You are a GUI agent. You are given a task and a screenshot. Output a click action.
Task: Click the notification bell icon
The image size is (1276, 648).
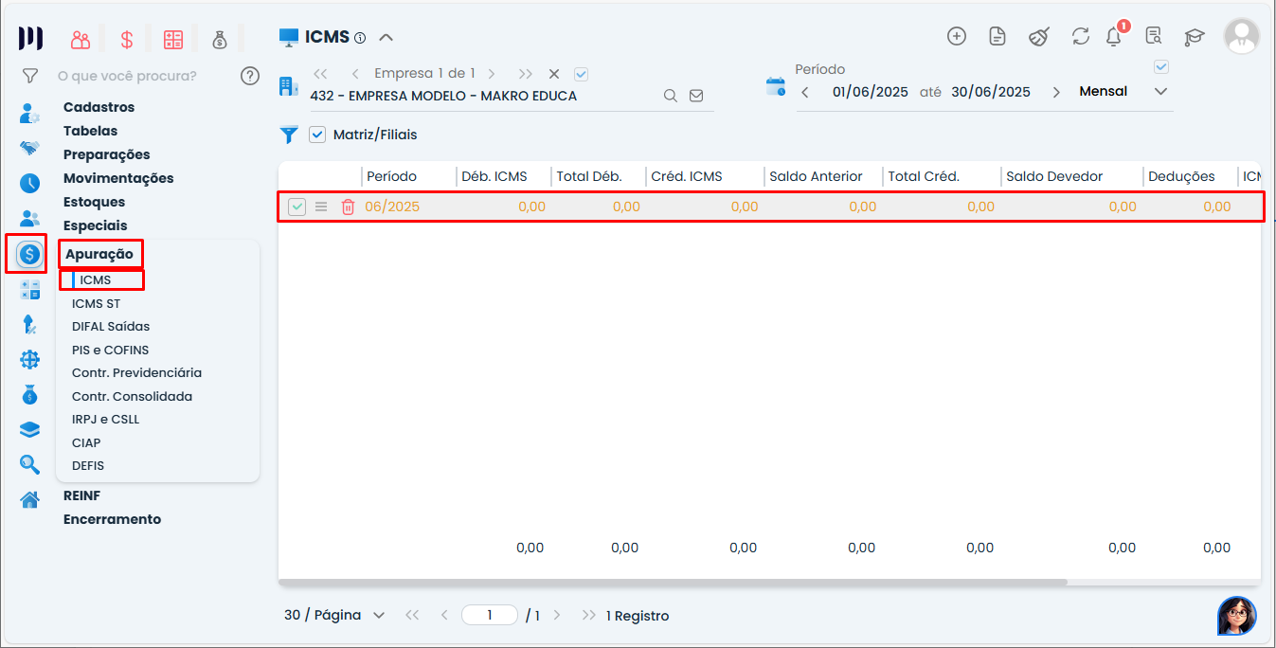pyautogui.click(x=1114, y=37)
